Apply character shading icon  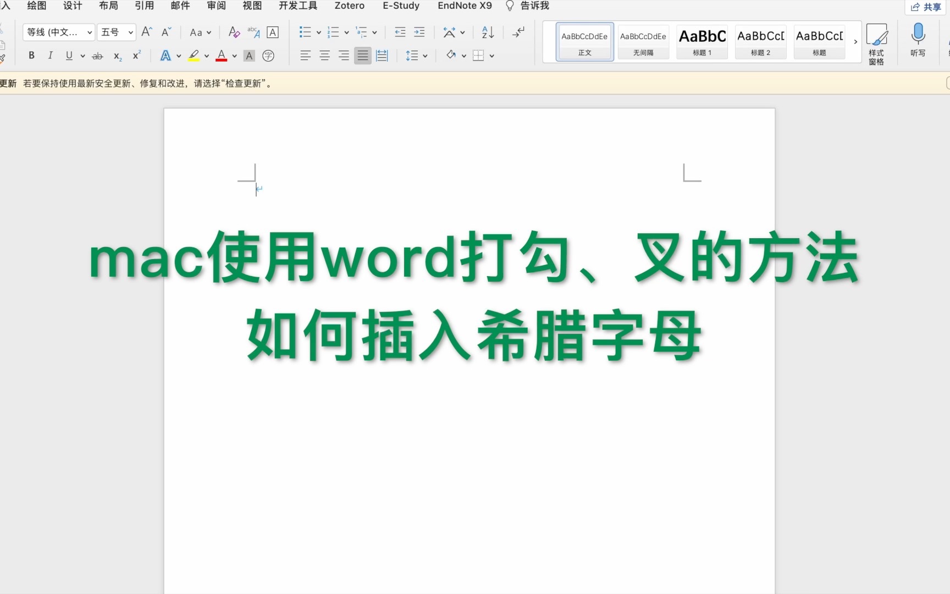[249, 56]
